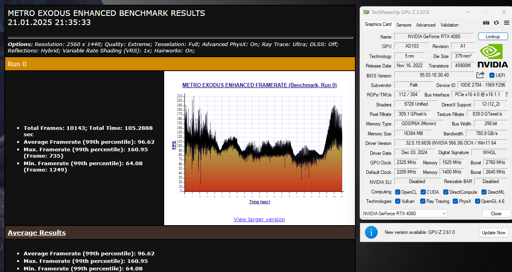Click the Digital Signature value WHQL
Viewport: 512px width, 272px height.
pos(489,152)
